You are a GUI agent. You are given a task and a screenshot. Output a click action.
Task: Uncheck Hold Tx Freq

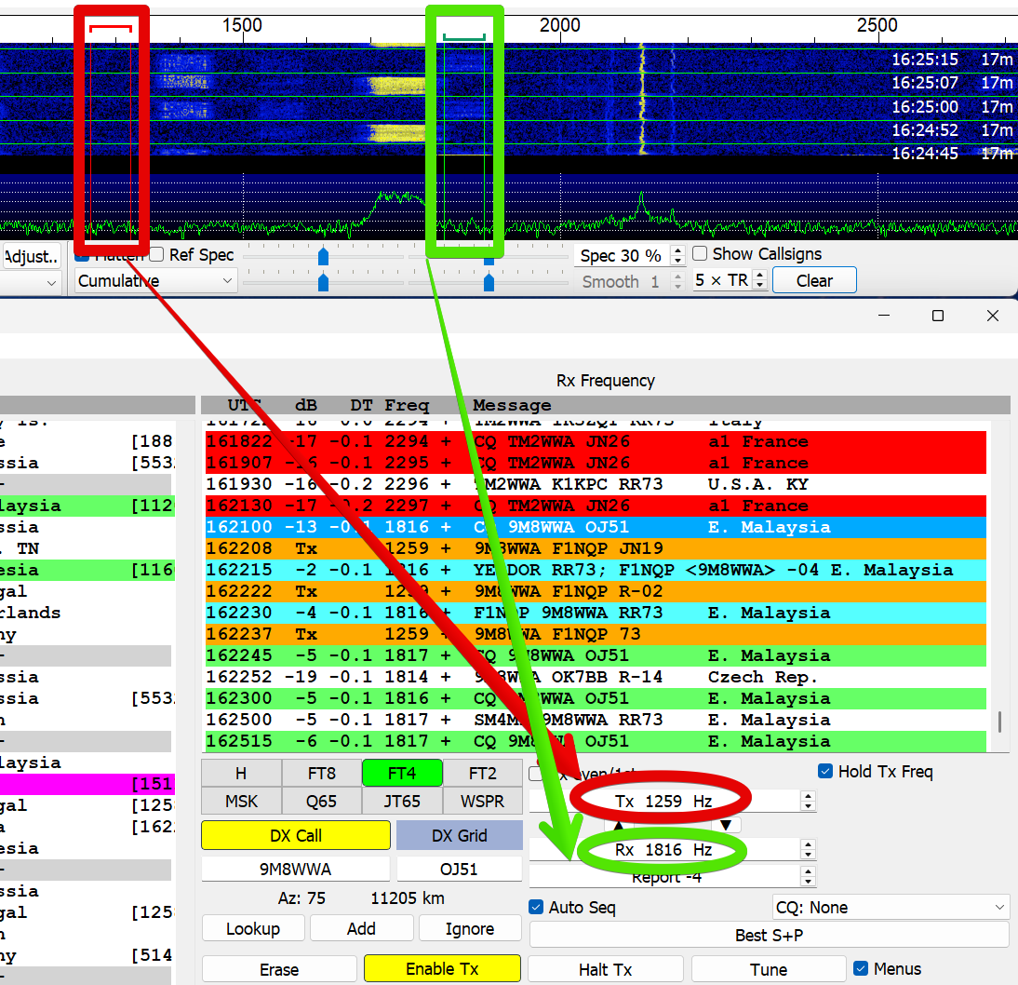click(x=824, y=771)
